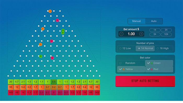183x103 pixels.
Task: Decrease bet amount with minus button
Action: pos(122,34)
